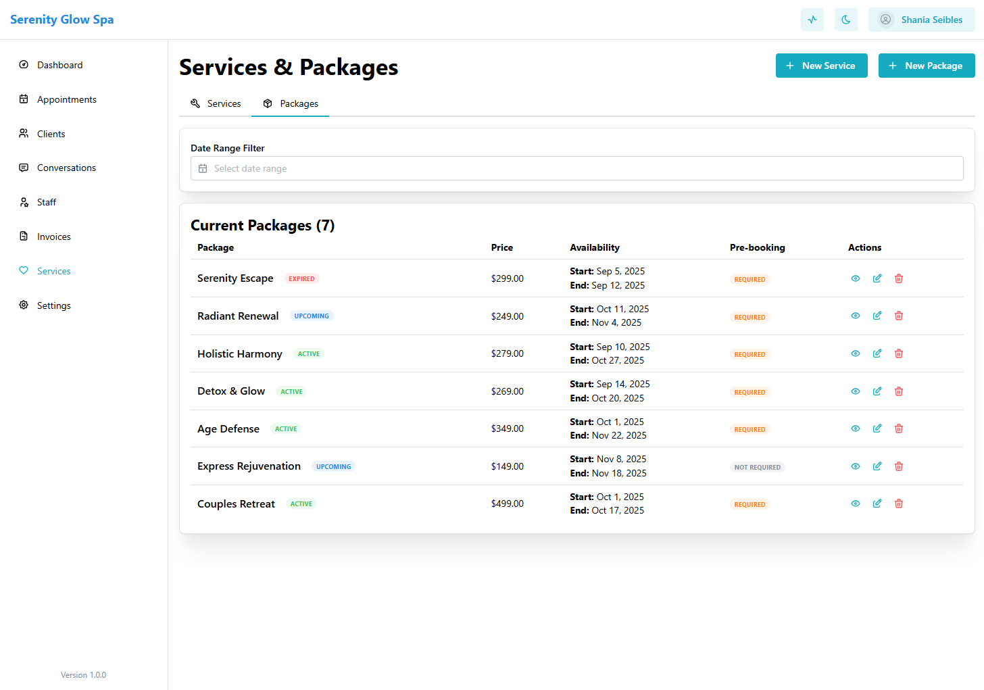This screenshot has height=690, width=984.
Task: Go to Appointments in sidebar
Action: pyautogui.click(x=66, y=99)
